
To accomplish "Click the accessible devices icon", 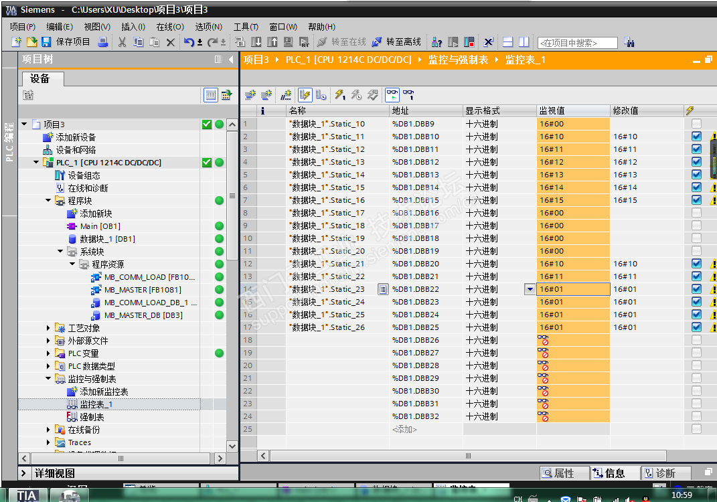I will click(x=436, y=43).
